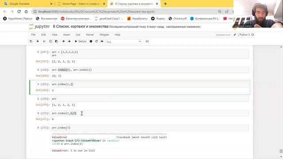The height and width of the screenshot is (159, 283).
Task: Run cell with the Запуск button
Action: pos(80,42)
